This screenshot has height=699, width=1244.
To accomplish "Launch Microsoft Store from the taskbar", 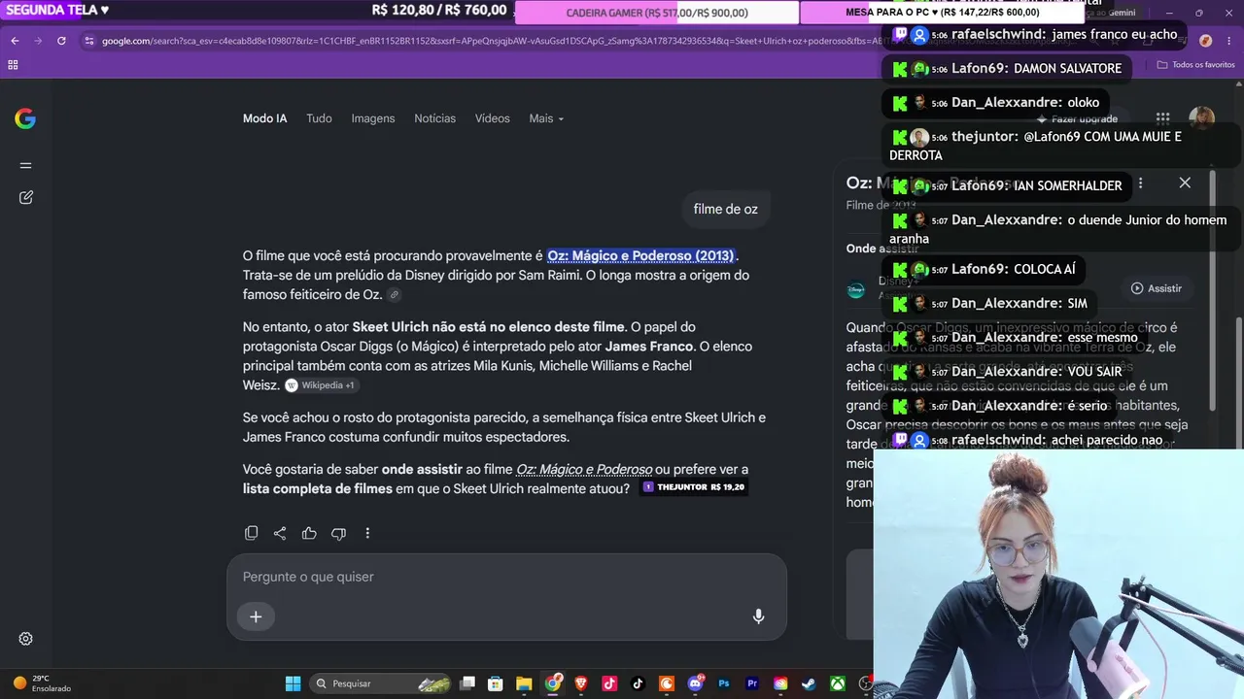I will tap(496, 683).
